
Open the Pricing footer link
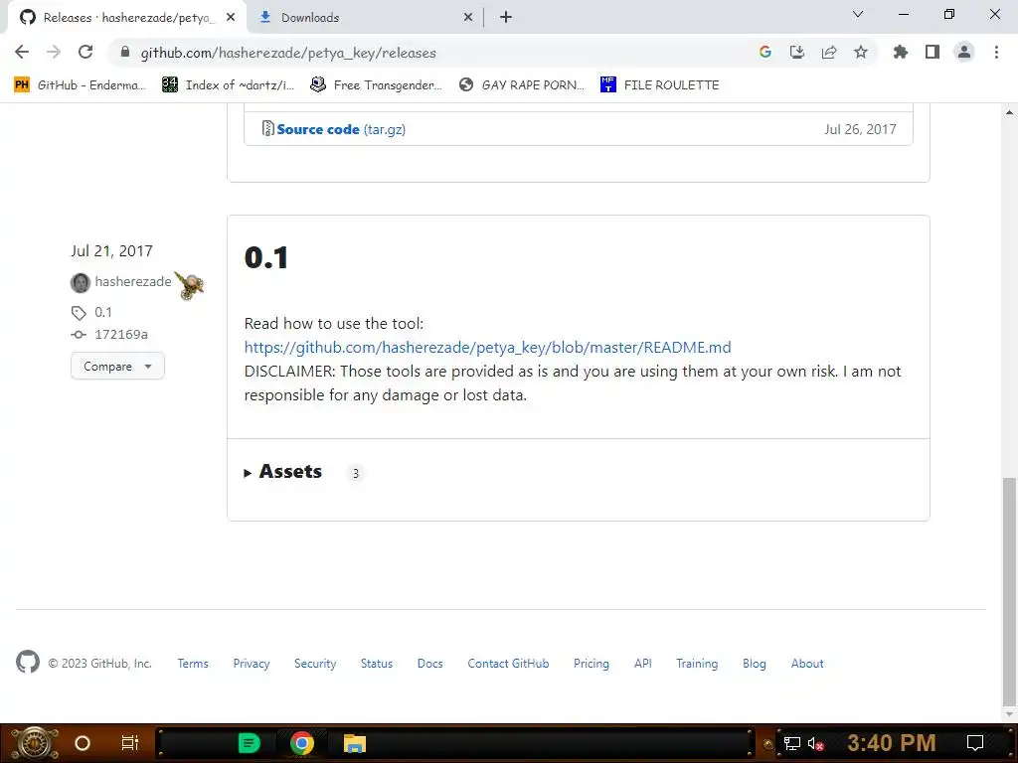(592, 663)
